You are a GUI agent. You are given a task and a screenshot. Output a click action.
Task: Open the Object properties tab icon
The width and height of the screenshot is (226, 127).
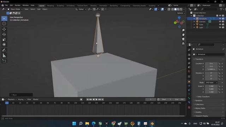189,82
